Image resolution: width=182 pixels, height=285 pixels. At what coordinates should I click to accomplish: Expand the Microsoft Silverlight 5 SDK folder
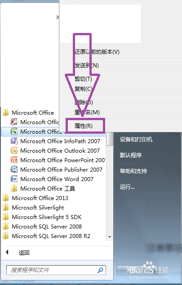pyautogui.click(x=42, y=217)
